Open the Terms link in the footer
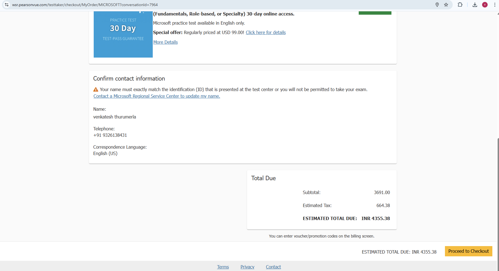 click(223, 267)
